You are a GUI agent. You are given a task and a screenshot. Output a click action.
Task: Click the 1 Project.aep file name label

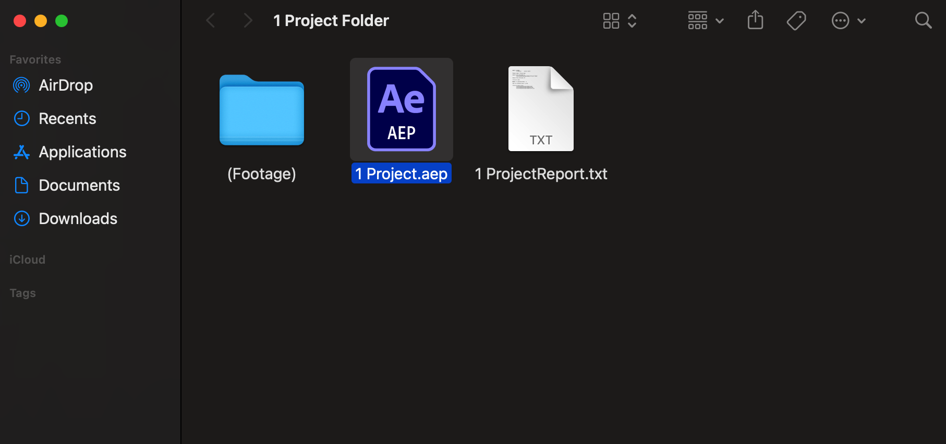coord(401,174)
